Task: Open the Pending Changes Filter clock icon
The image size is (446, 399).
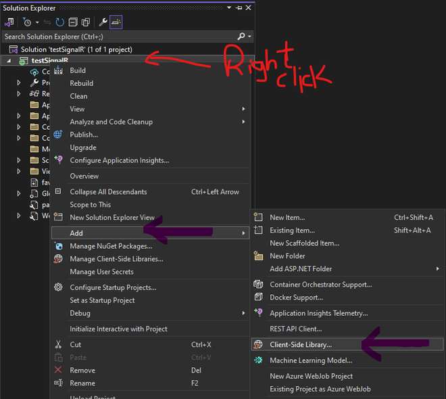Action: (x=27, y=22)
